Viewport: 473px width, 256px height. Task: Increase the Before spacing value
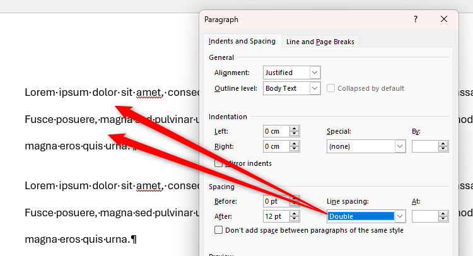point(294,198)
